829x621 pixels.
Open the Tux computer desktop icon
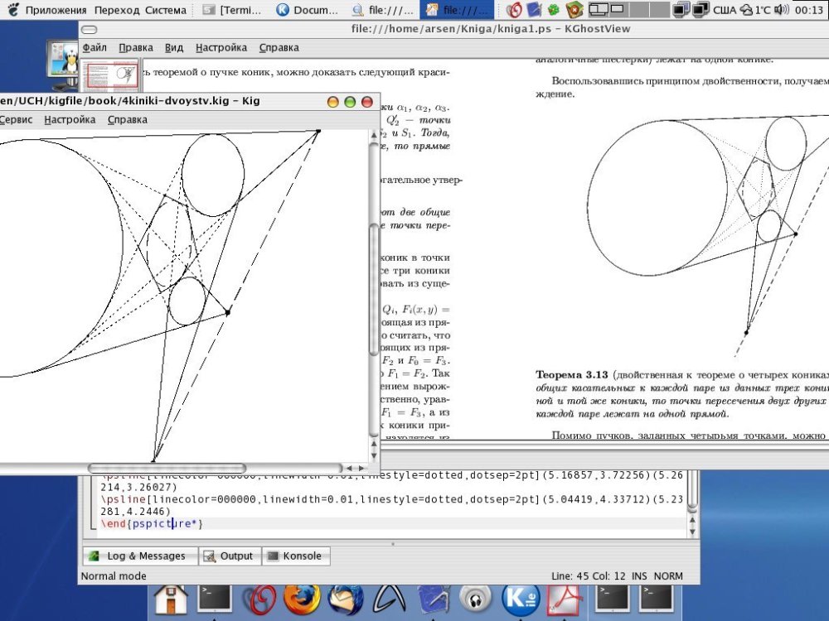click(64, 65)
